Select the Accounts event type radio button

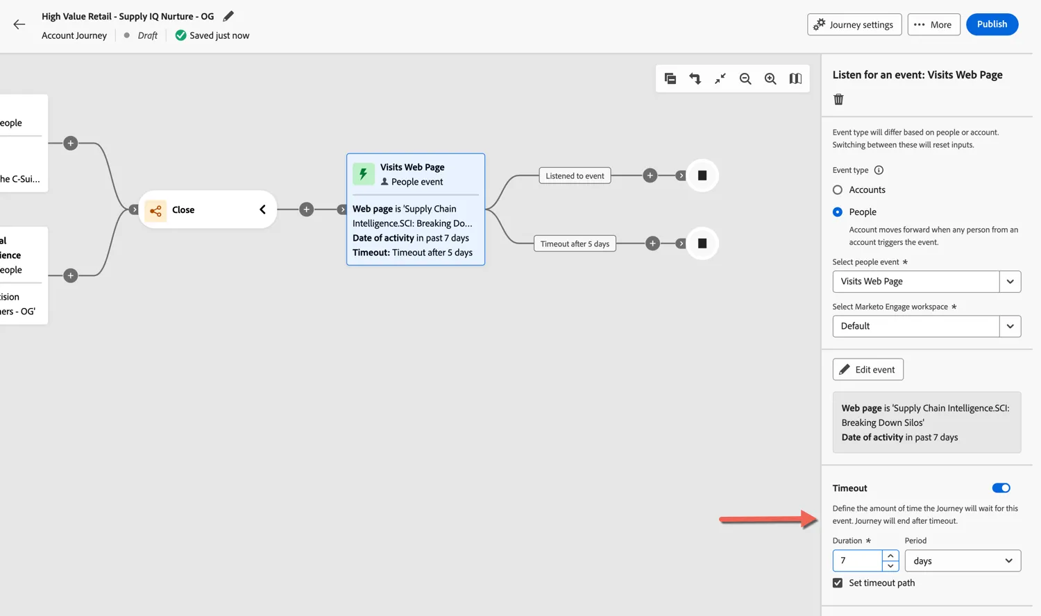(838, 189)
